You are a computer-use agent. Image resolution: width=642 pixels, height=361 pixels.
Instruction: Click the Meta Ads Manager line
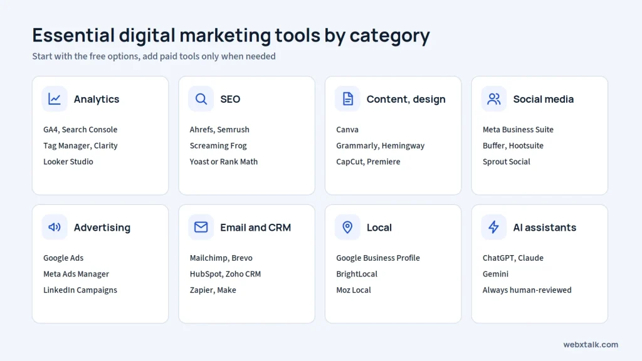click(x=76, y=274)
